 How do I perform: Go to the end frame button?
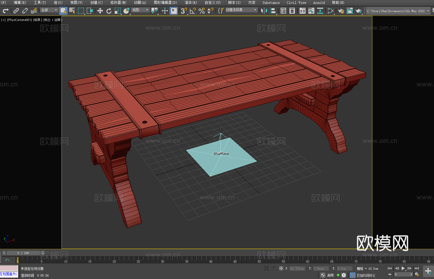(x=417, y=268)
